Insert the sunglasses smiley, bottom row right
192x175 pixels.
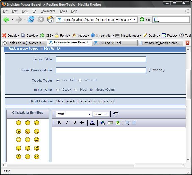[37, 157]
